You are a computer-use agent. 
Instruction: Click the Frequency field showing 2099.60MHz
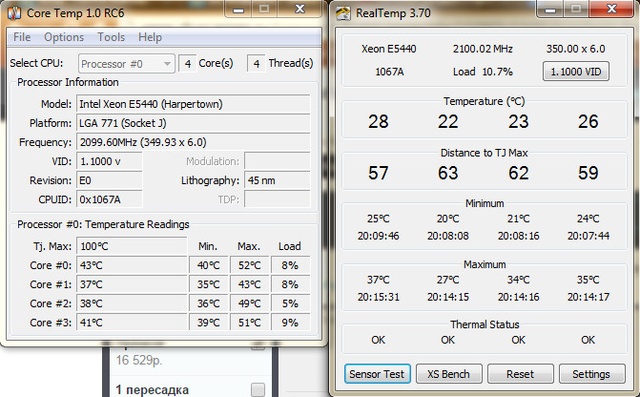[193, 142]
